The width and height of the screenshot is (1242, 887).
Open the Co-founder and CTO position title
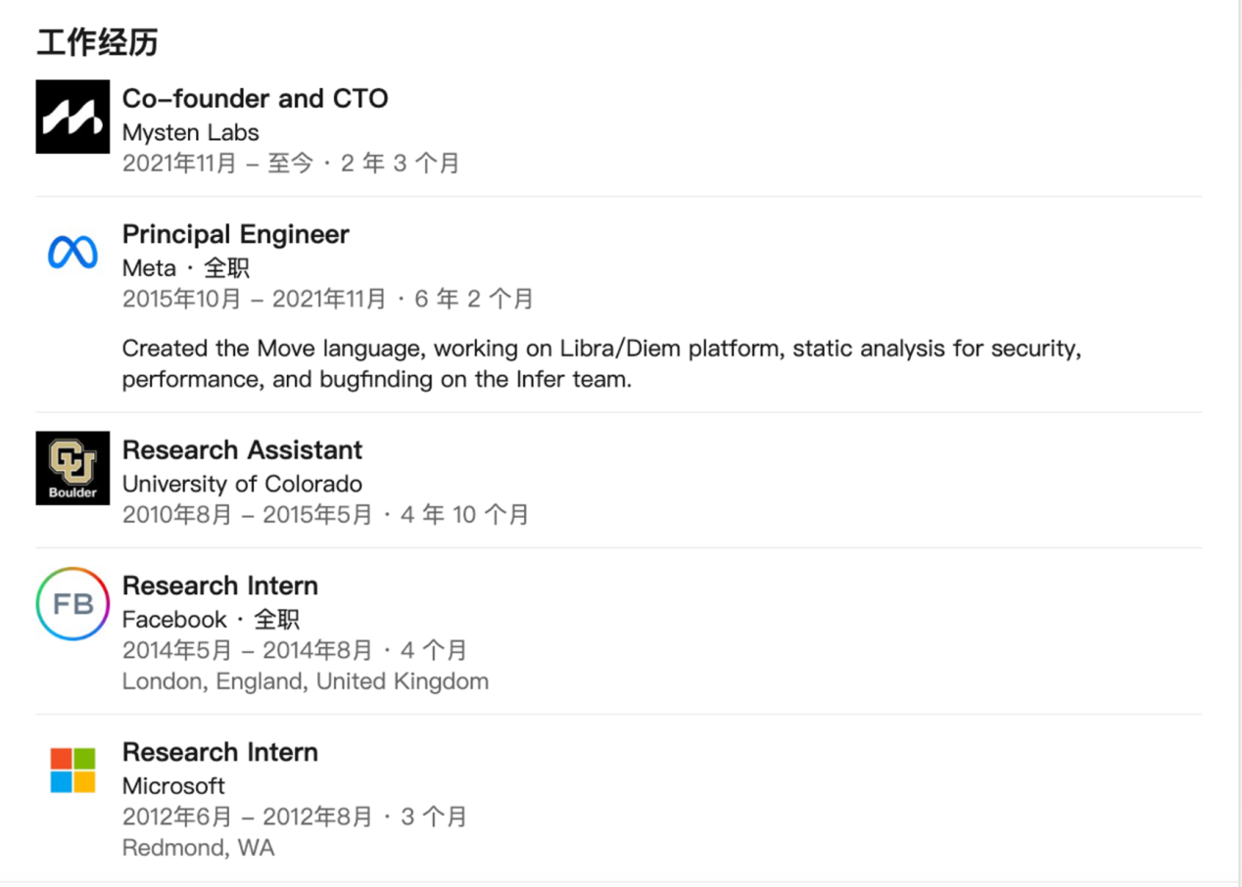pos(255,99)
